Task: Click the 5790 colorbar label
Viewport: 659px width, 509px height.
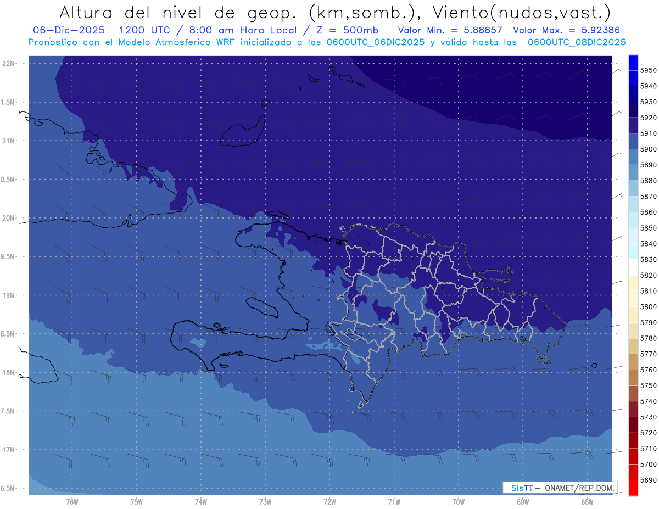Action: (x=649, y=322)
